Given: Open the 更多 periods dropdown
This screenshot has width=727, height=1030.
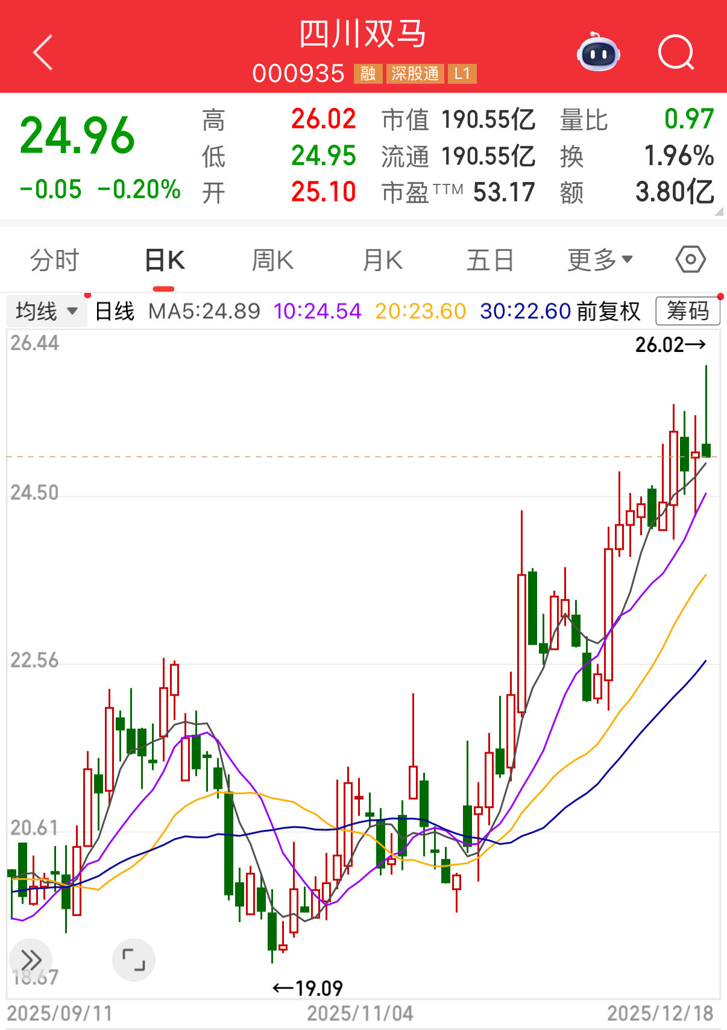Looking at the screenshot, I should click(x=600, y=260).
